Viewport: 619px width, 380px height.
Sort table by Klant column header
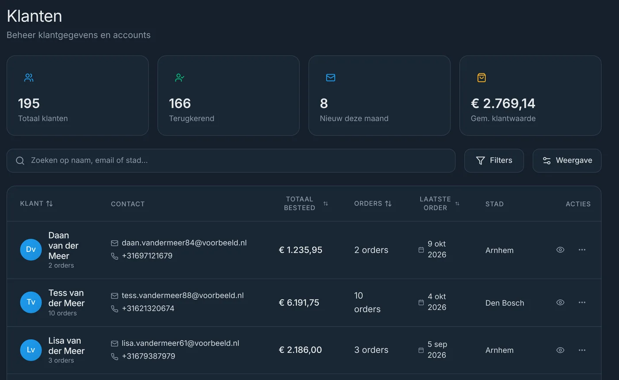[36, 204]
